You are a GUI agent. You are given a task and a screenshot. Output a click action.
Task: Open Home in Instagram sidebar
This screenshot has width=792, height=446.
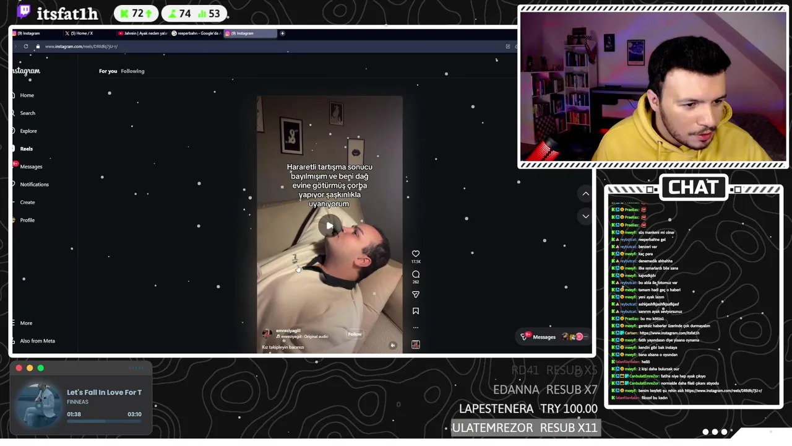[x=23, y=95]
